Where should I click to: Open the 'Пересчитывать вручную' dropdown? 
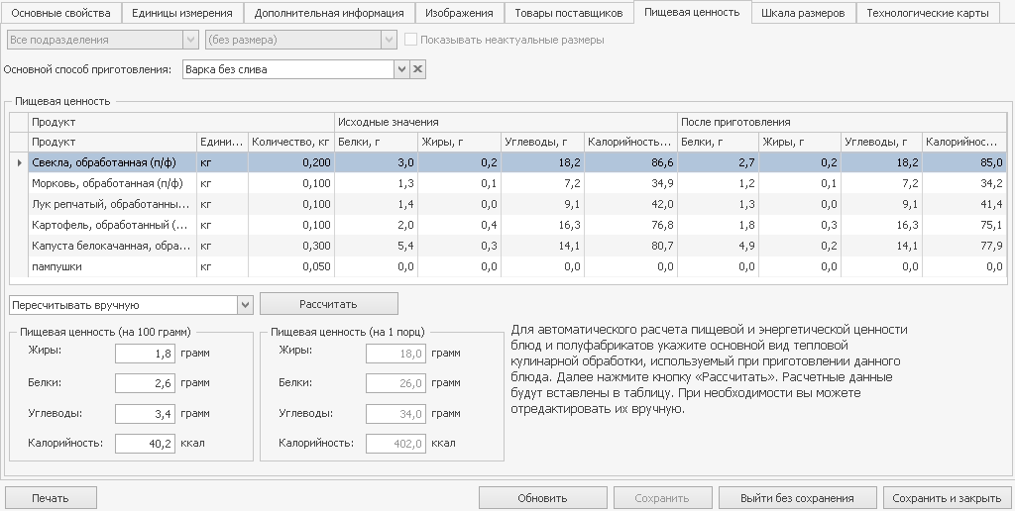(245, 304)
